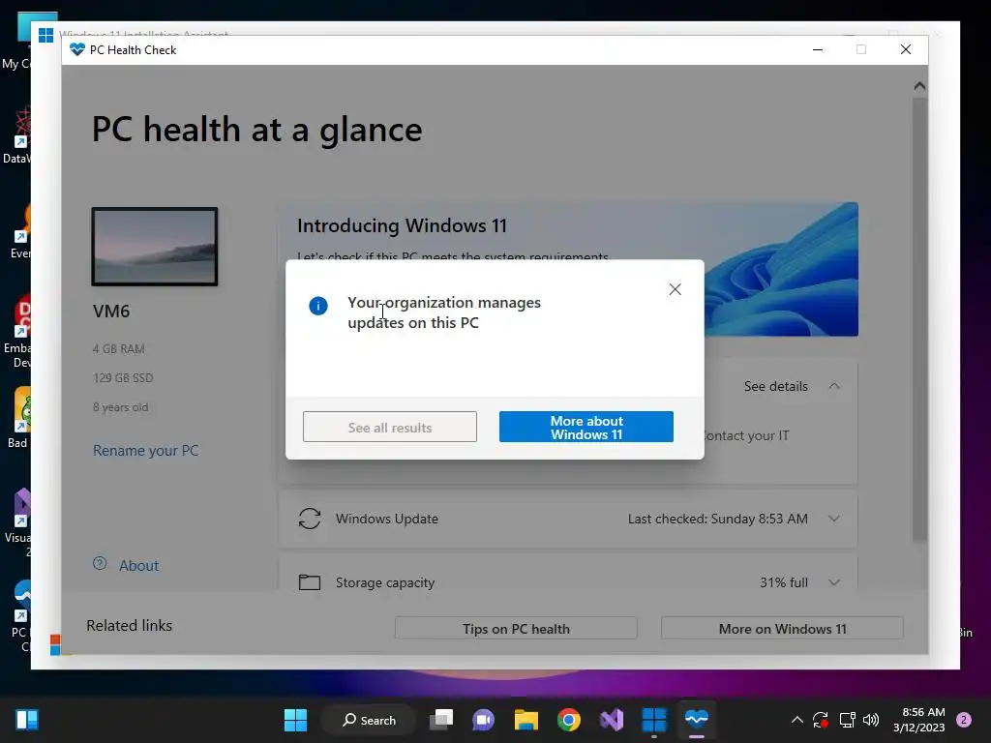This screenshot has width=991, height=743.
Task: Open the Teams Chat taskbar icon
Action: [484, 720]
